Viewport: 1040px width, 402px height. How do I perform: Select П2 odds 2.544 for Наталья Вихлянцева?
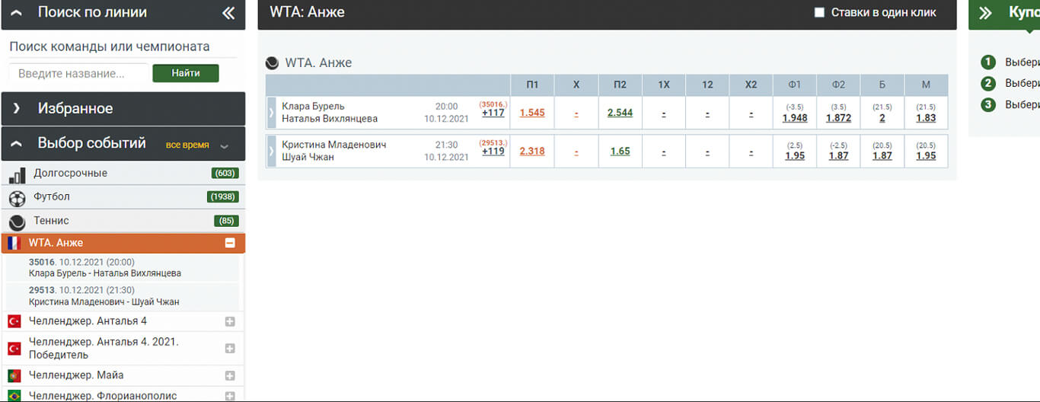(620, 113)
